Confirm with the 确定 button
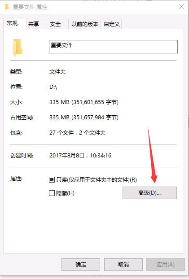The width and height of the screenshot is (189, 279). coord(81,264)
